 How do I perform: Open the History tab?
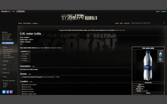click(127, 23)
